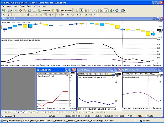Open the Window menu

coord(37,6)
